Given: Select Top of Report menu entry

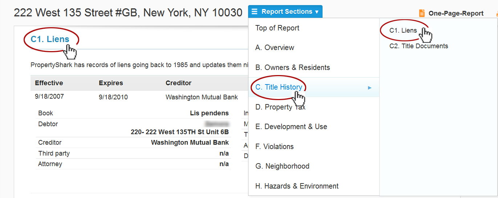Looking at the screenshot, I should (277, 28).
